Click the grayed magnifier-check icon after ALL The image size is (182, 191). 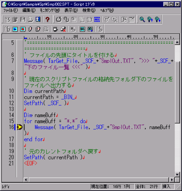[x=114, y=19]
